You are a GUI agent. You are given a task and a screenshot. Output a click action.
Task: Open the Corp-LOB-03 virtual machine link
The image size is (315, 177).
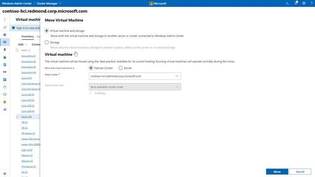point(28,106)
